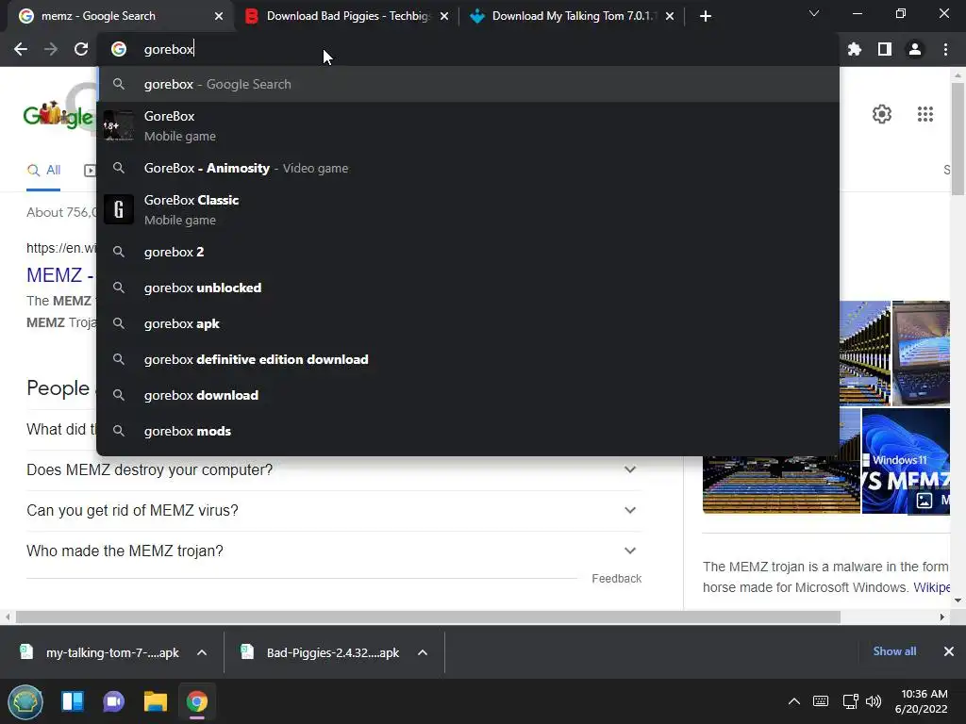Open the tab search chevron
Image resolution: width=966 pixels, height=724 pixels.
click(x=814, y=13)
